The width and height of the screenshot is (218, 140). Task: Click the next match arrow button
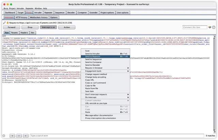coord(26,136)
